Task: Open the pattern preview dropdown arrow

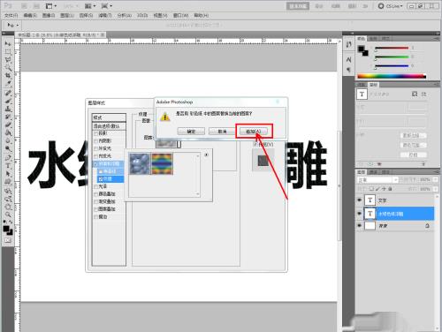Action: click(x=179, y=144)
